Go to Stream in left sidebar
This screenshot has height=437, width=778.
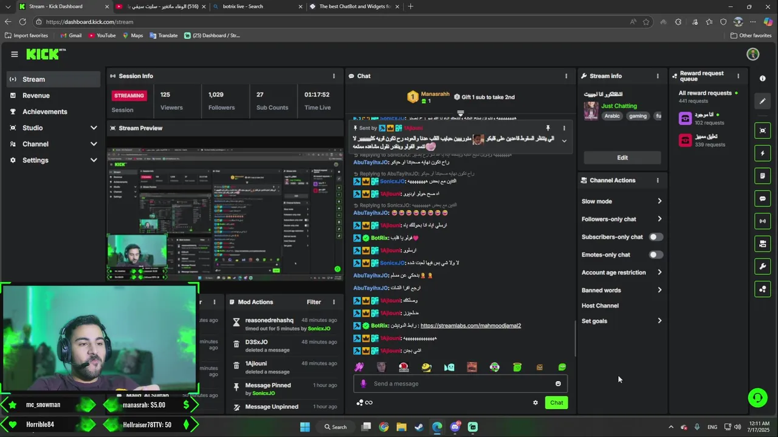53,80
